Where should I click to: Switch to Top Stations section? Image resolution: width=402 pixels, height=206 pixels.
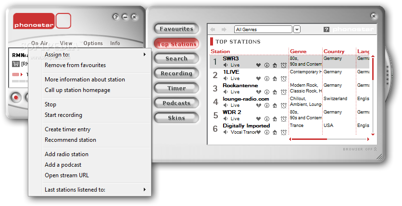pyautogui.click(x=176, y=44)
